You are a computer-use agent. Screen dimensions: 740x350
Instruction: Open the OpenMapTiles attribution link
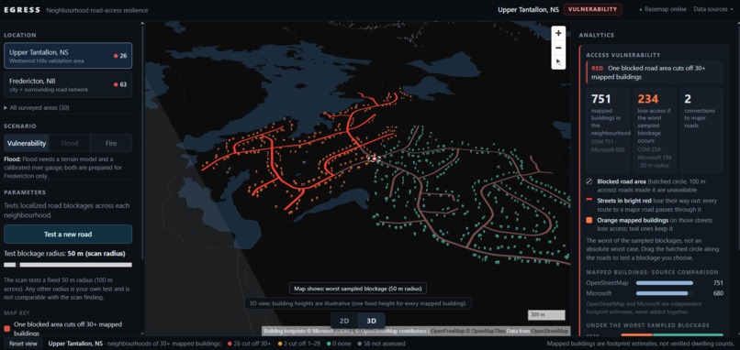[x=485, y=331]
